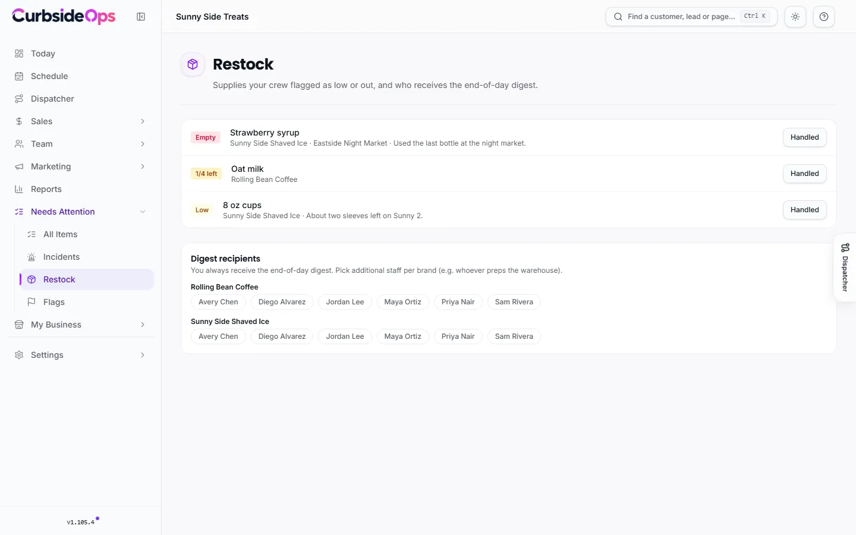
Task: Collapse the Needs Attention section chevron
Action: click(143, 212)
